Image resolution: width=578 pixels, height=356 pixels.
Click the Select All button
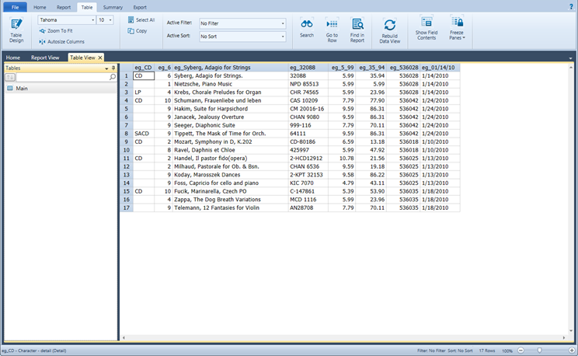coord(141,20)
